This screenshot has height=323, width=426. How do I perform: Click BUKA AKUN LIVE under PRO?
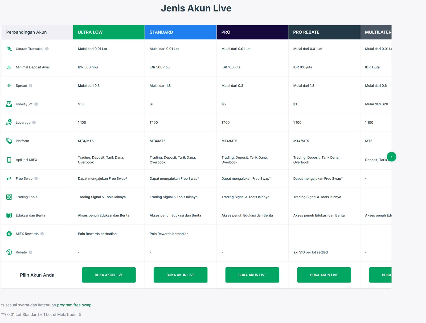pyautogui.click(x=252, y=275)
